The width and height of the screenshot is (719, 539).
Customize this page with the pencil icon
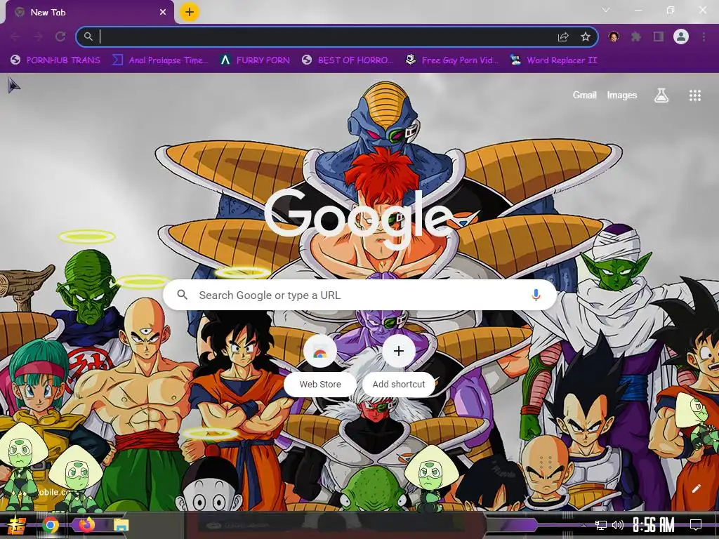point(696,488)
